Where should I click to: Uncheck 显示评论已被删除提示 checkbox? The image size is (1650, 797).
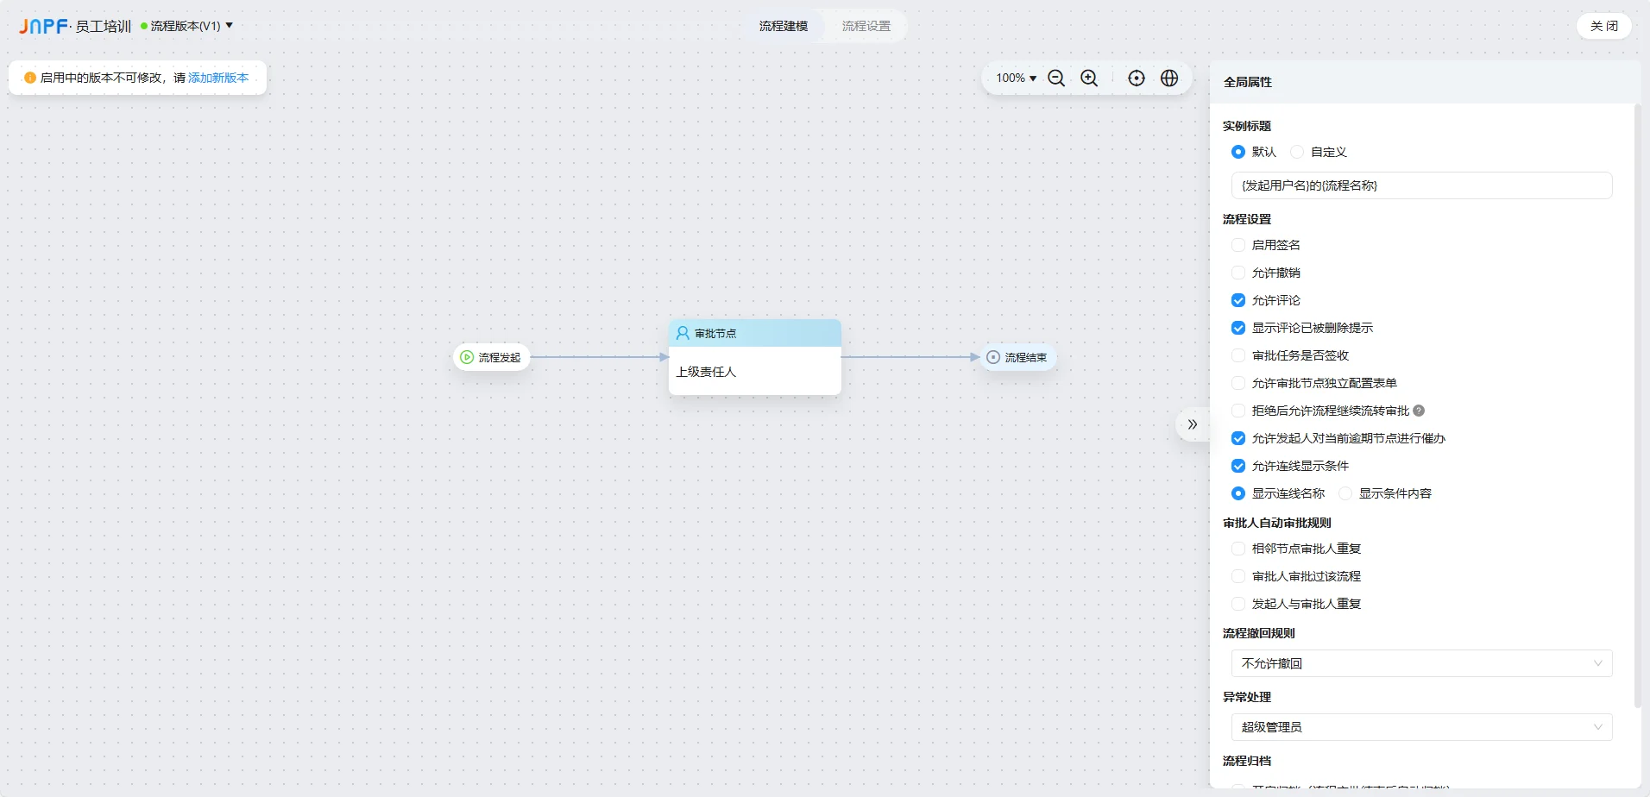tap(1238, 328)
